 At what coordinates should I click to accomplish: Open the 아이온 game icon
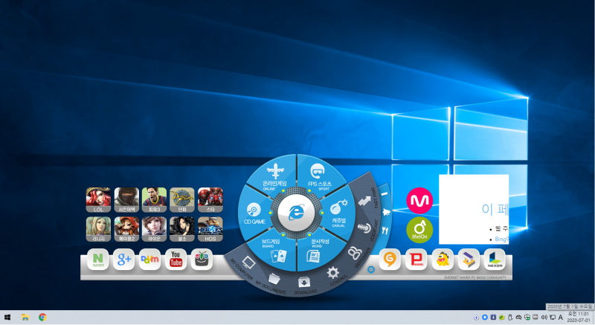(154, 229)
